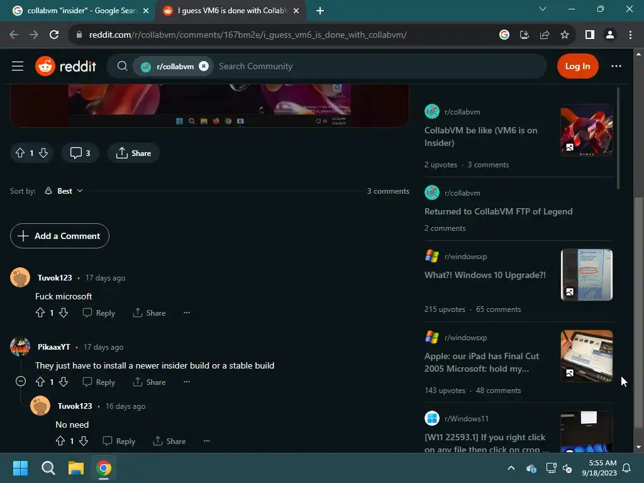Open the Reddit three-dot overflow menu
This screenshot has width=644, height=483.
click(x=616, y=66)
